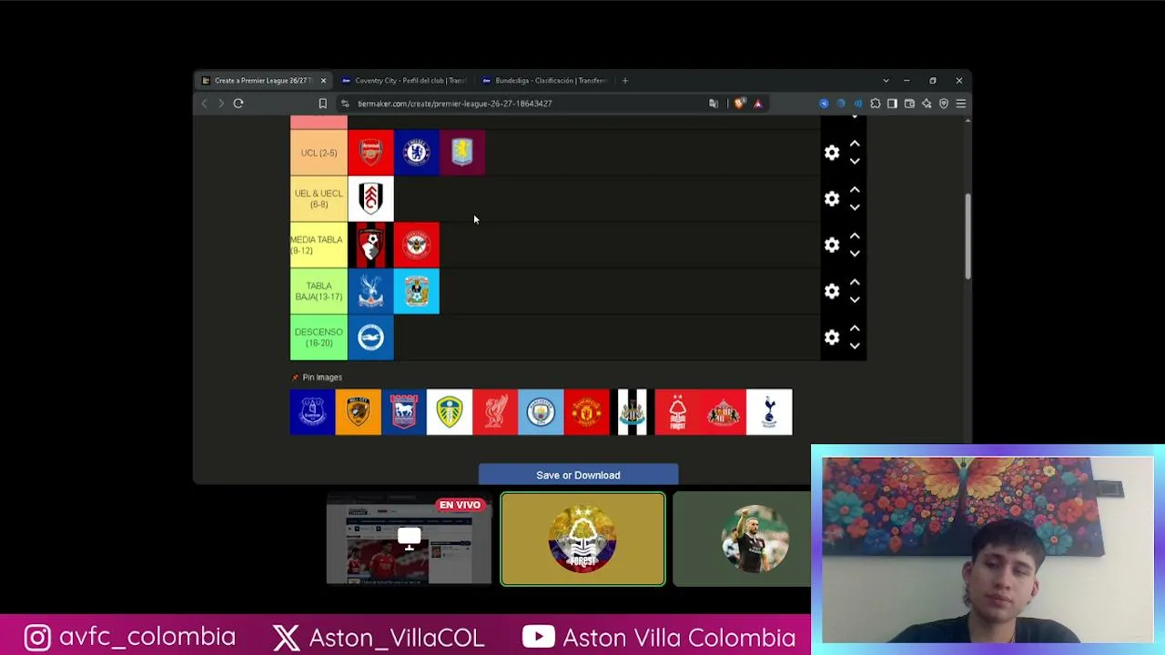
Task: Move the DESCENSO row down
Action: point(855,346)
